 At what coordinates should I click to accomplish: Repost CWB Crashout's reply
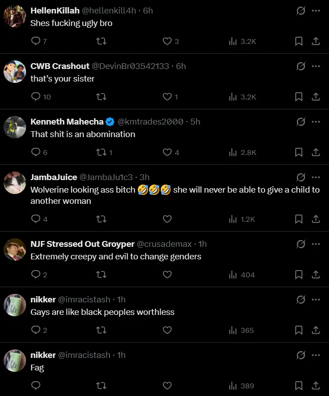coord(101,97)
